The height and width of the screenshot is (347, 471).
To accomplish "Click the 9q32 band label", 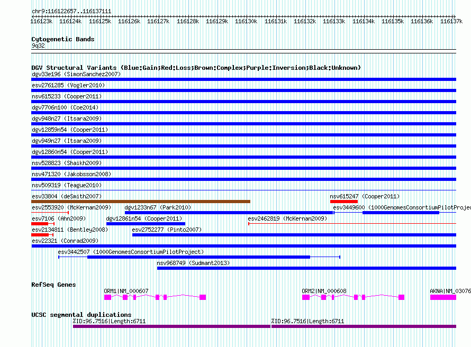I will coord(38,45).
